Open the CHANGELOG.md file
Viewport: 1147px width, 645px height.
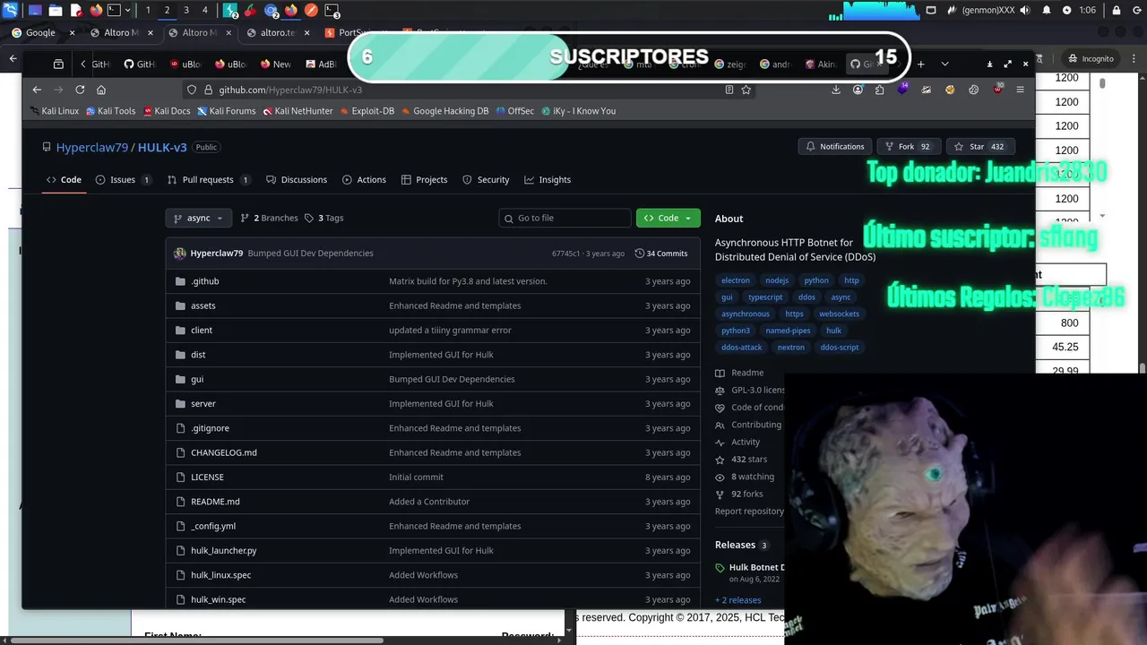point(223,452)
